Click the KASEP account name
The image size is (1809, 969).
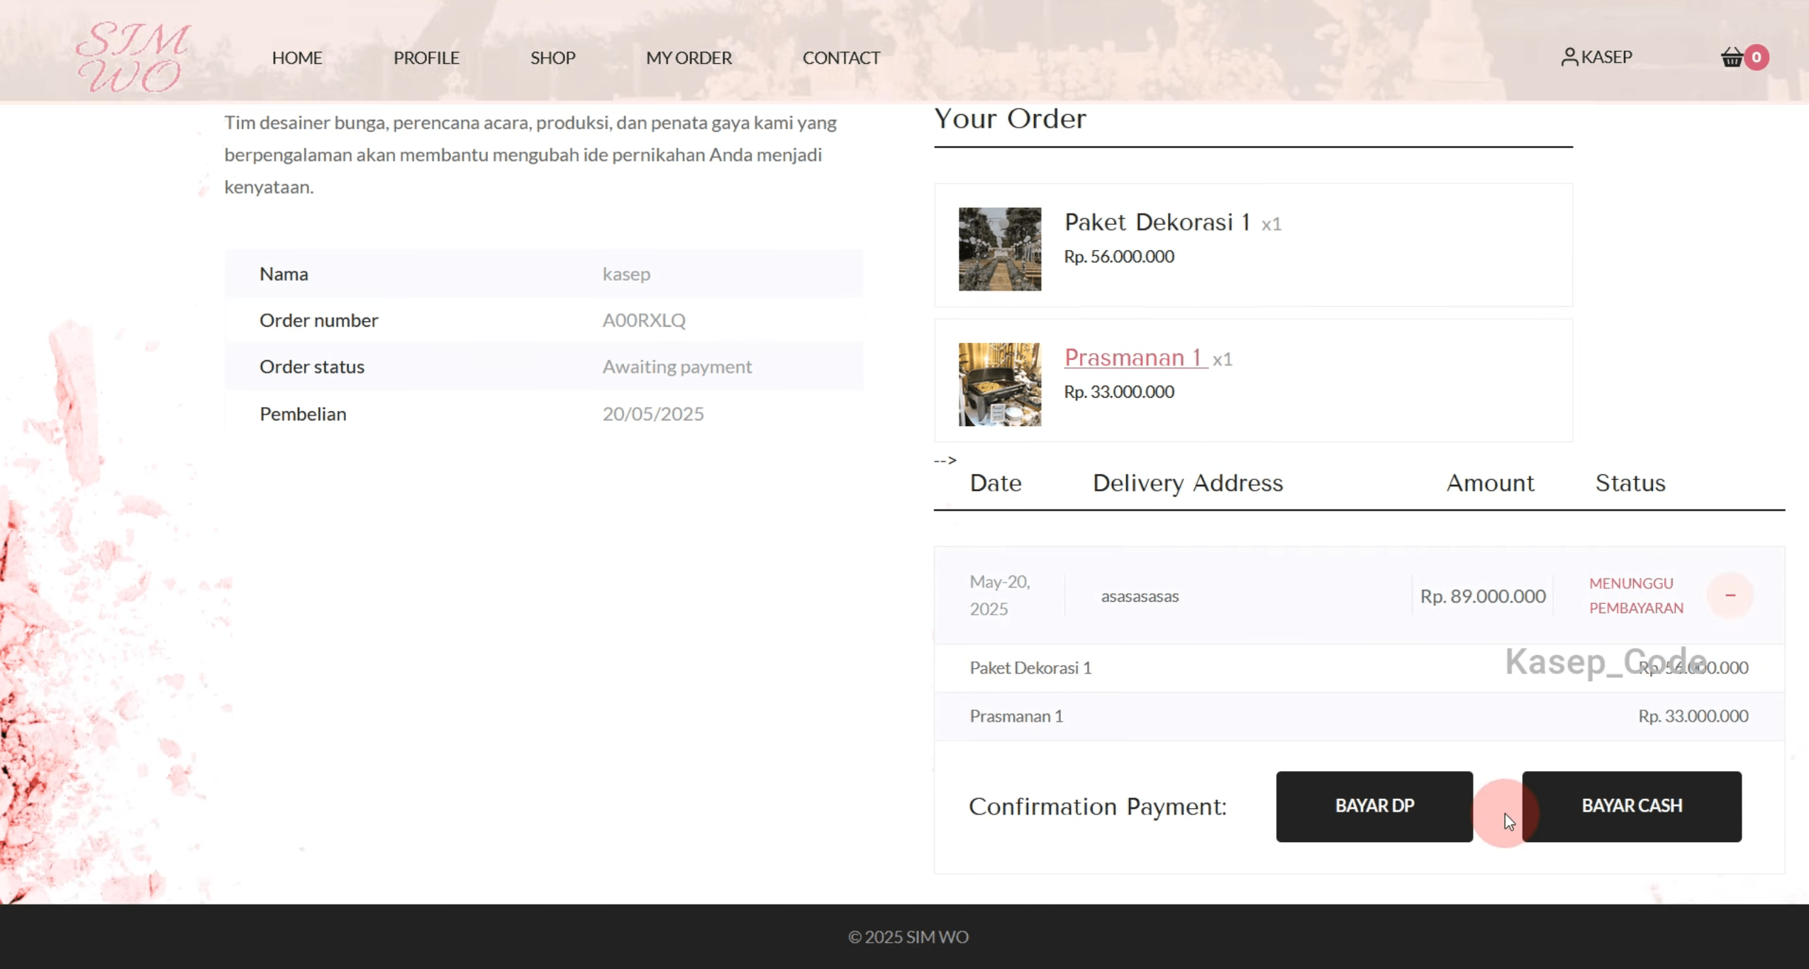coord(1607,57)
